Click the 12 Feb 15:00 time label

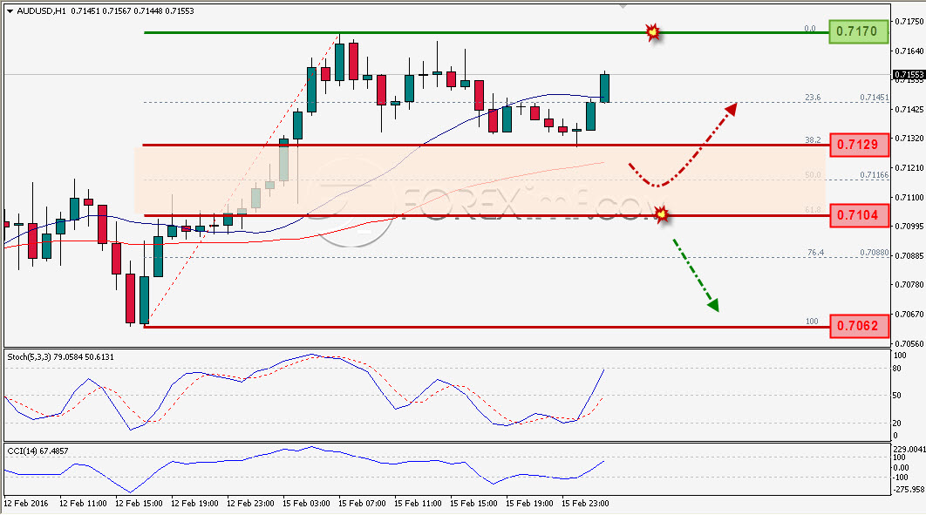pos(138,504)
